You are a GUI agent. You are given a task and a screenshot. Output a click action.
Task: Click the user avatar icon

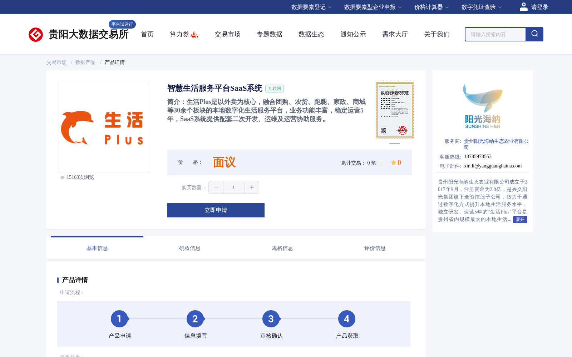(523, 7)
